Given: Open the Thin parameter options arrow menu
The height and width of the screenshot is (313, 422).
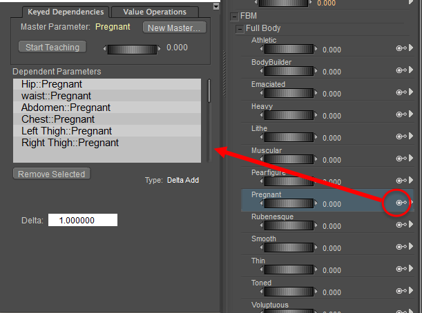Looking at the screenshot, I should coord(411,268).
